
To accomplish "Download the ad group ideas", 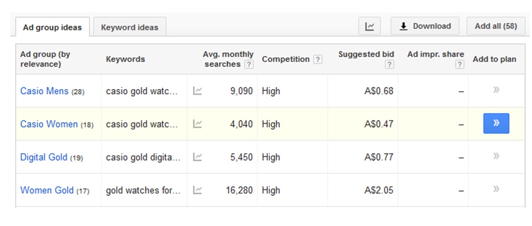I will coord(425,26).
